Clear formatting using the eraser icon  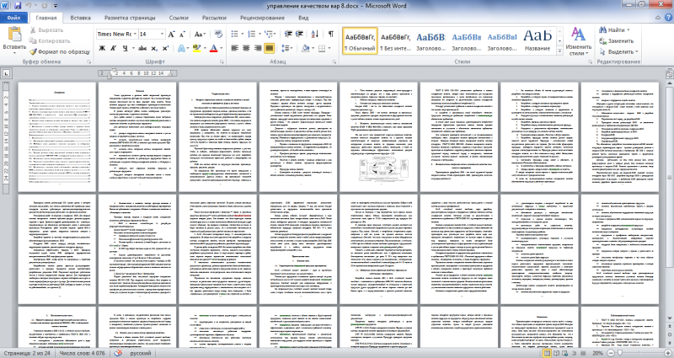218,34
